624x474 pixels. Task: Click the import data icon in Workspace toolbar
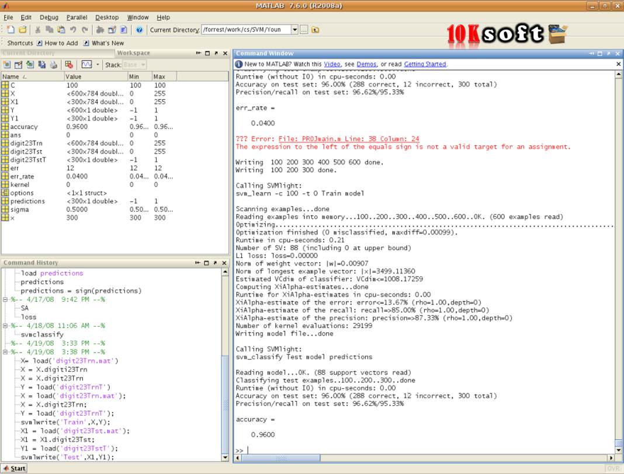(x=30, y=64)
